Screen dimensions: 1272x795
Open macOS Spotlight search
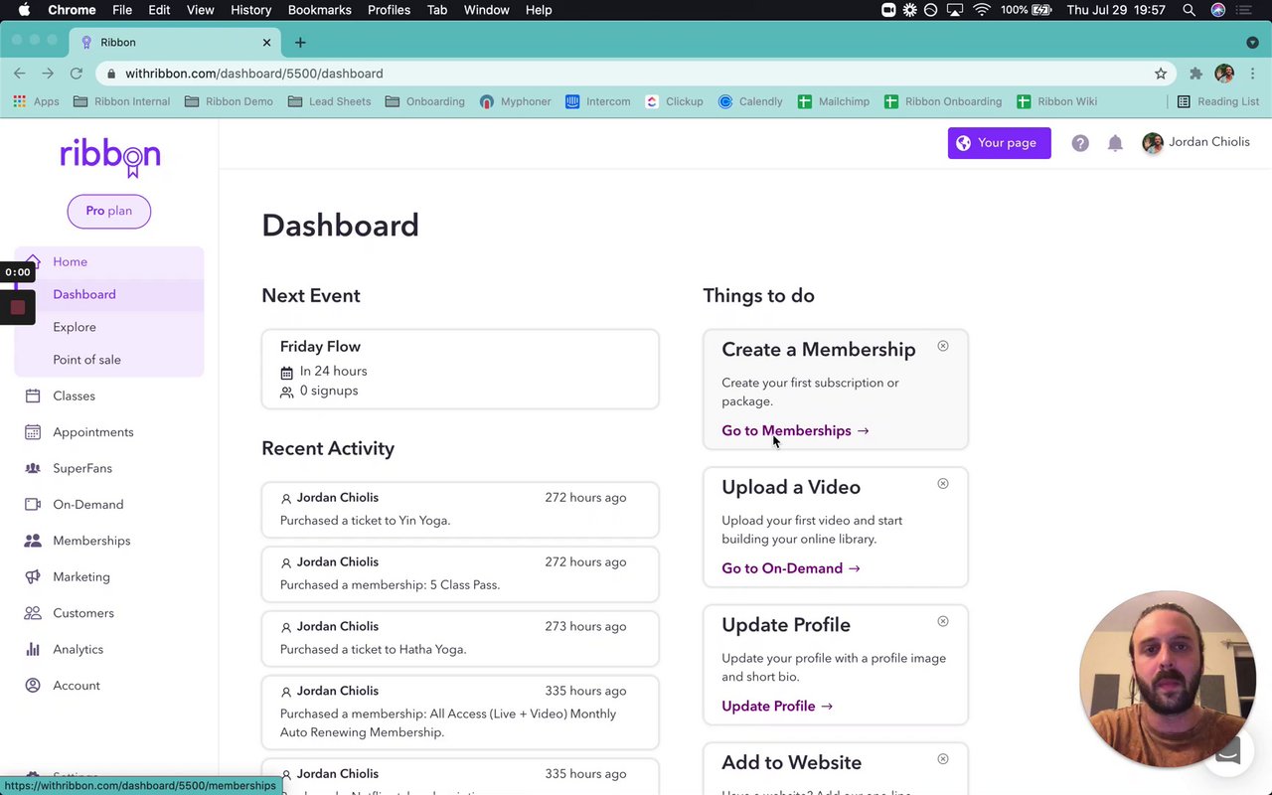[1189, 10]
